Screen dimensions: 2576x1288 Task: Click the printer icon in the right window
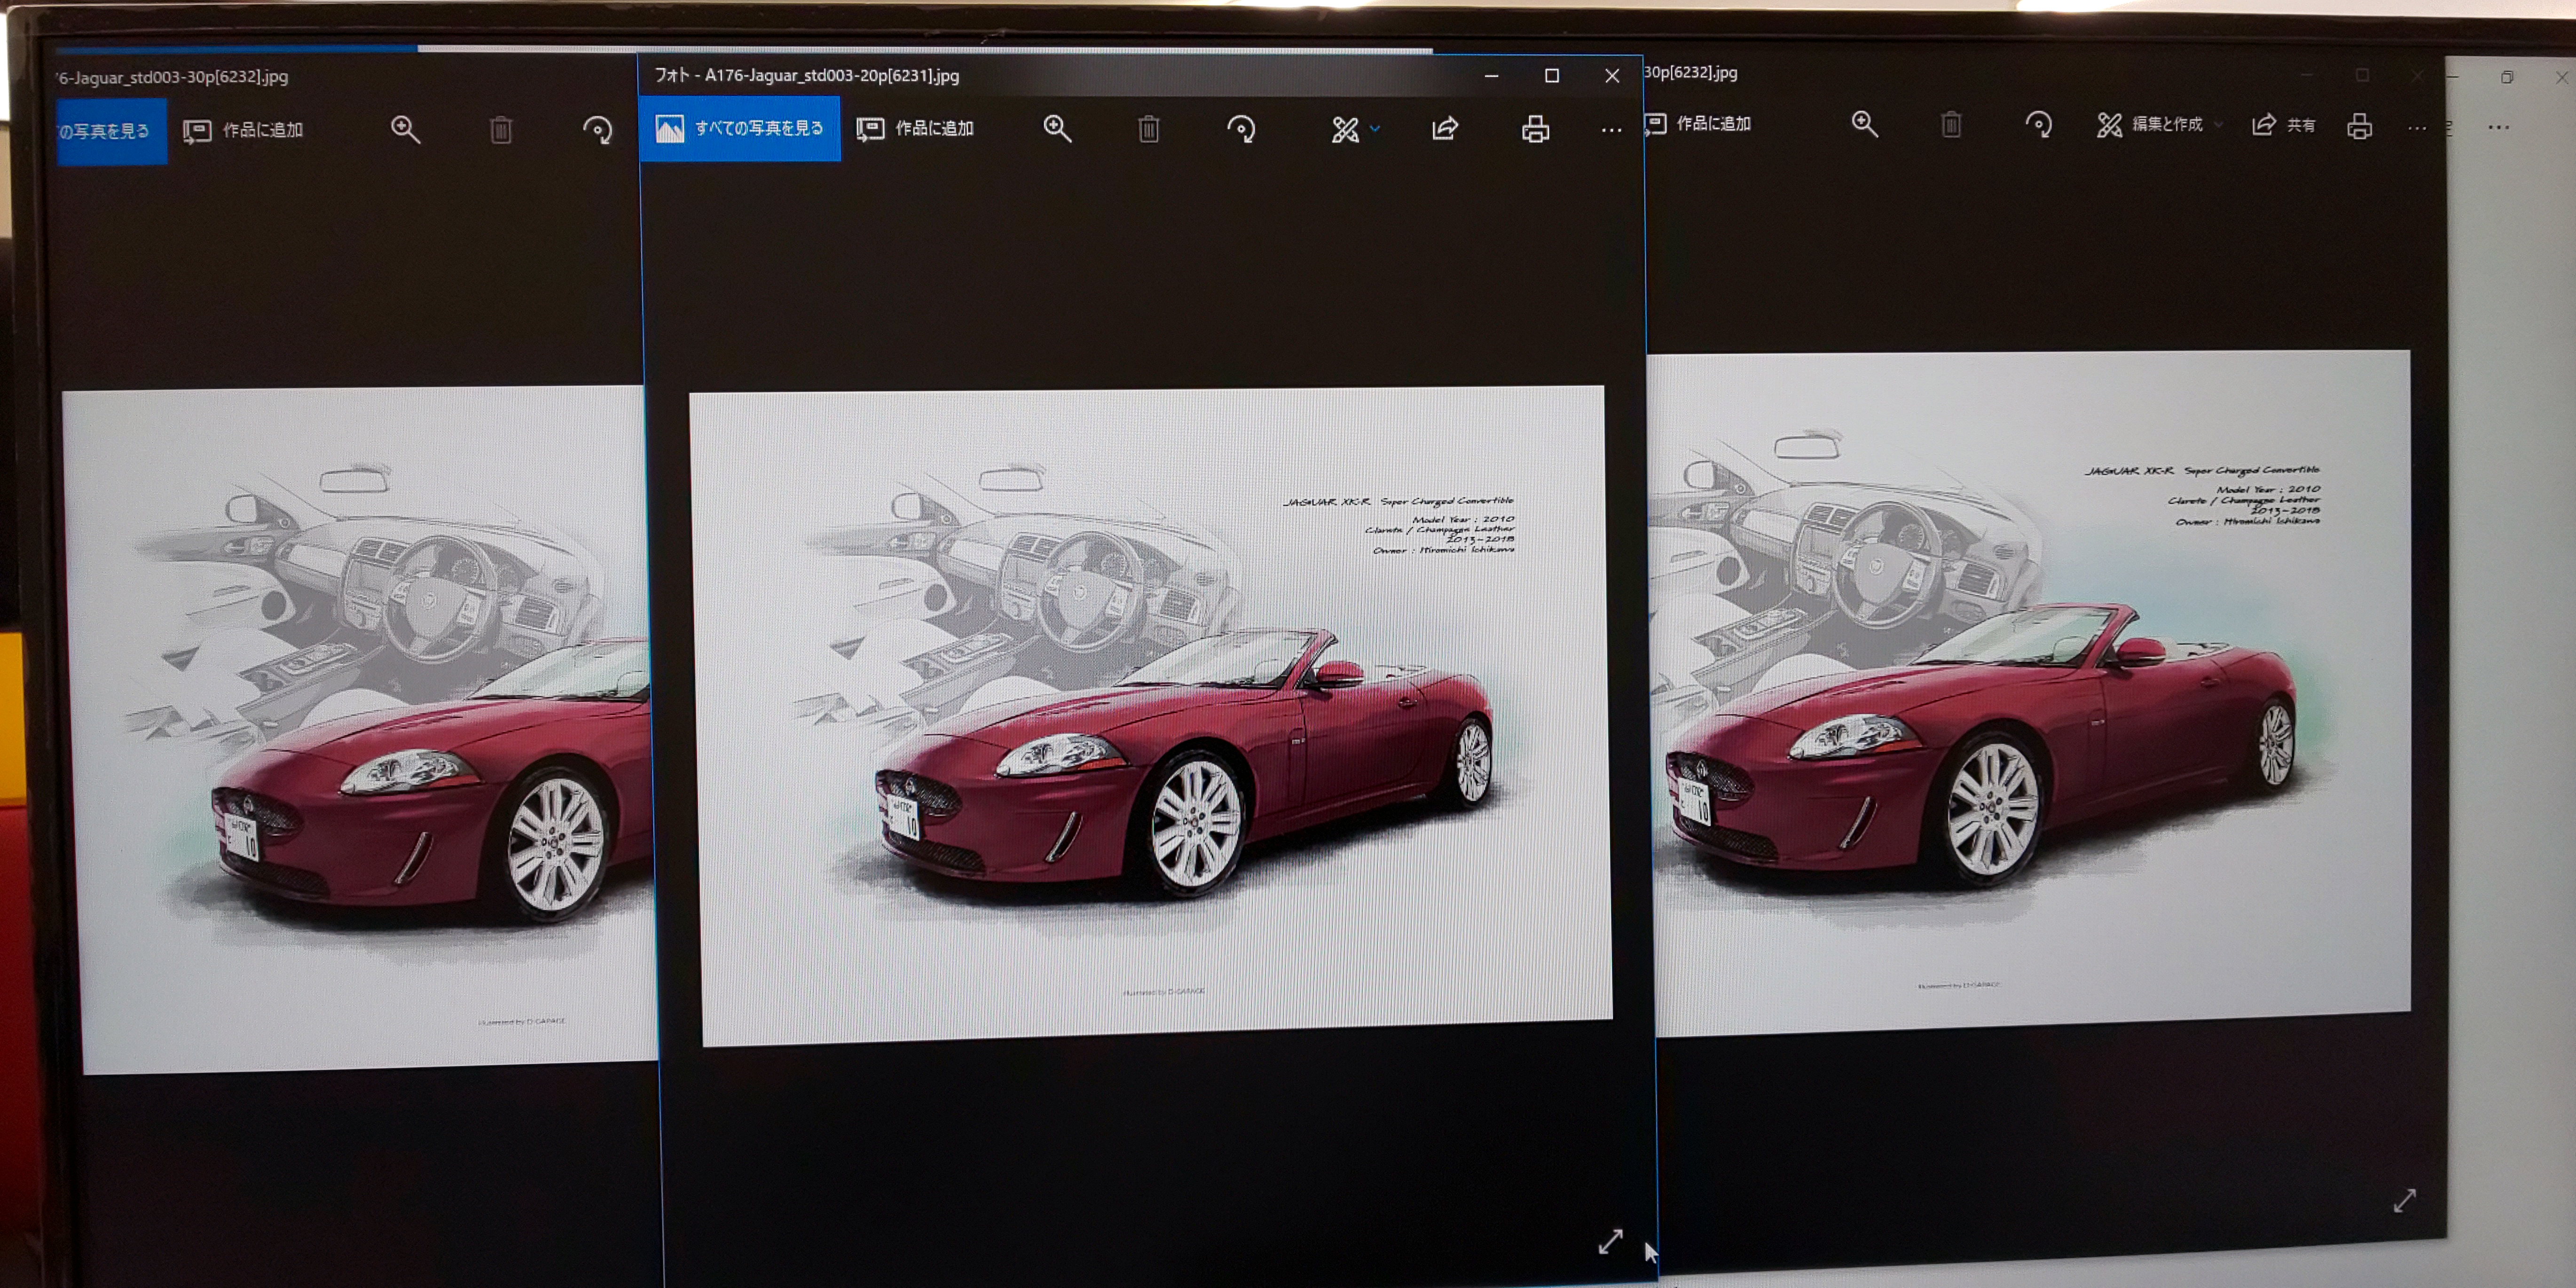(x=2359, y=126)
